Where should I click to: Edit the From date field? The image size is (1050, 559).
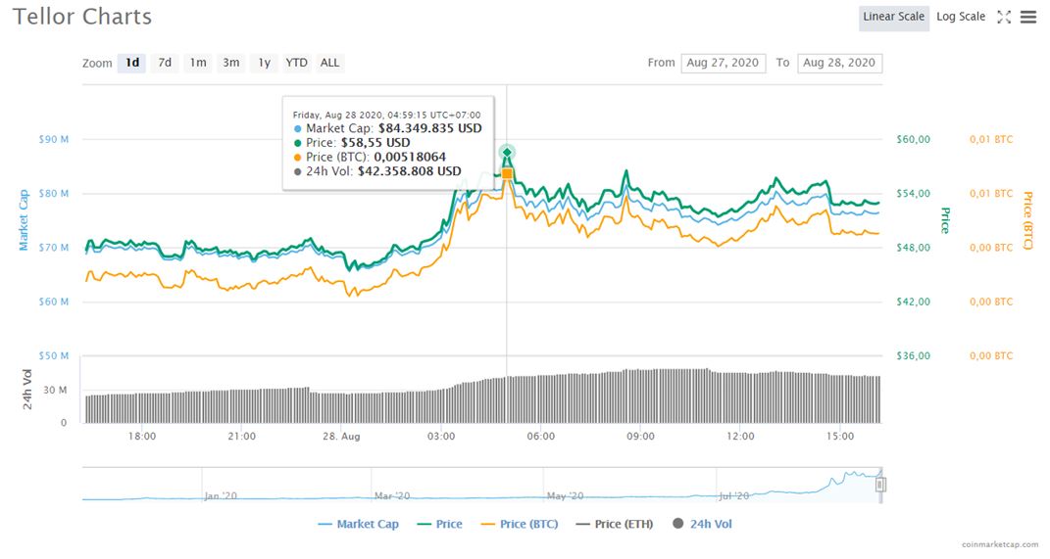[724, 63]
